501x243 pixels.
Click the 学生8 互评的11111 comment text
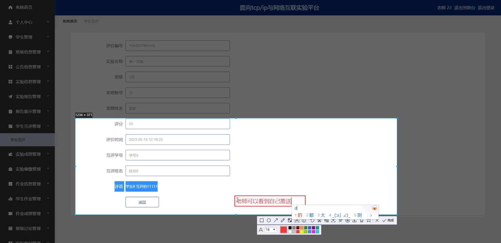click(141, 186)
